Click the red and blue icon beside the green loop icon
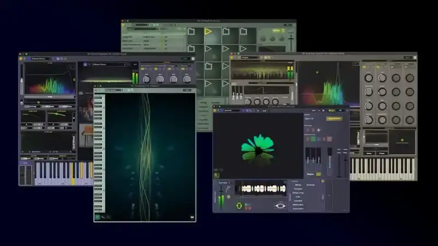Viewport: 438px width, 246px height. 248,207
